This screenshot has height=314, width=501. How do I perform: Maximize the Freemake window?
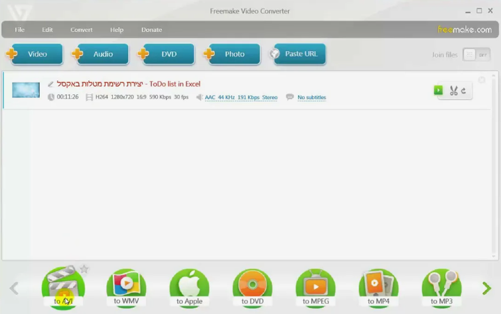[x=479, y=11]
